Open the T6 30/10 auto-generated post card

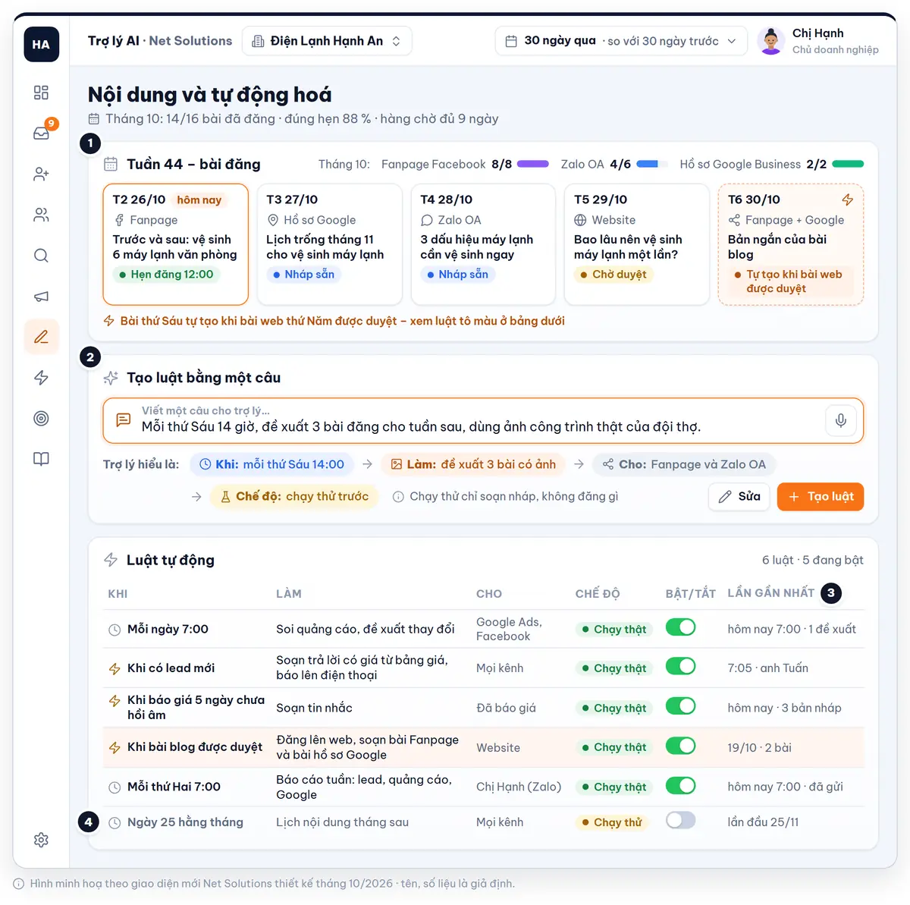click(791, 244)
